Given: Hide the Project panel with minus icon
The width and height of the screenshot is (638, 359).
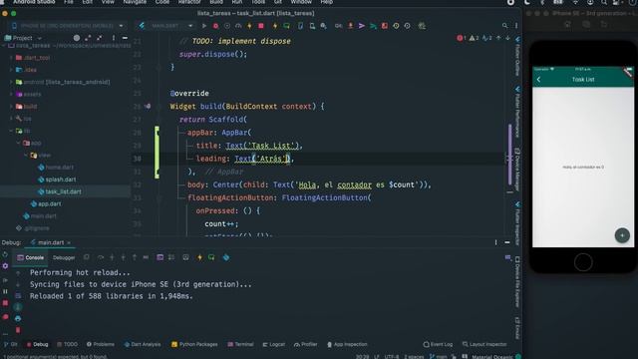Looking at the screenshot, I should coord(125,38).
